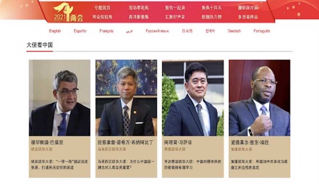
Task: Open the 专题首页 nav item
Action: click(x=102, y=8)
